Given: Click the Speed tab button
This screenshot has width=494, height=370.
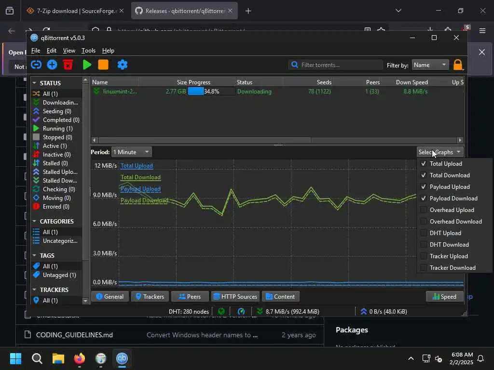Looking at the screenshot, I should point(444,296).
